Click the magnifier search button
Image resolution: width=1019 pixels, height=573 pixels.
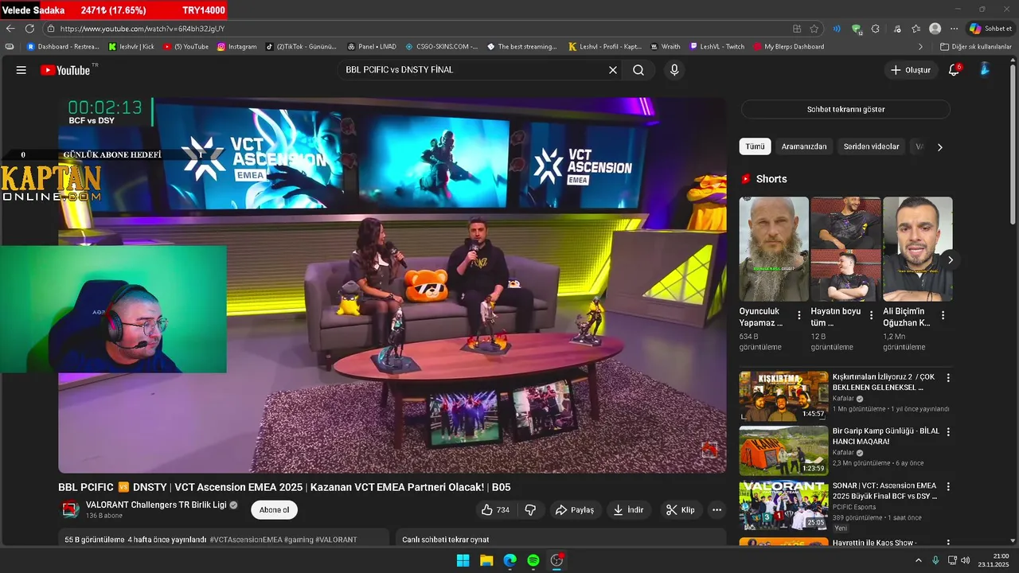(638, 70)
